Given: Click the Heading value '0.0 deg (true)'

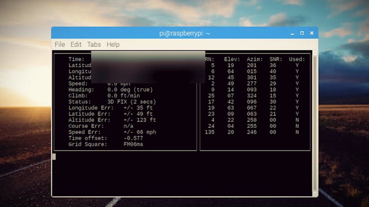Looking at the screenshot, I should [x=130, y=90].
